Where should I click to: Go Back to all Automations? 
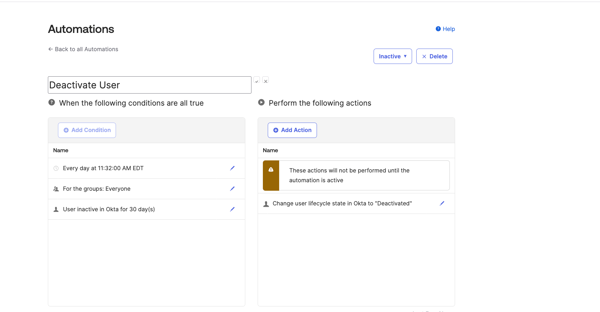[x=83, y=49]
